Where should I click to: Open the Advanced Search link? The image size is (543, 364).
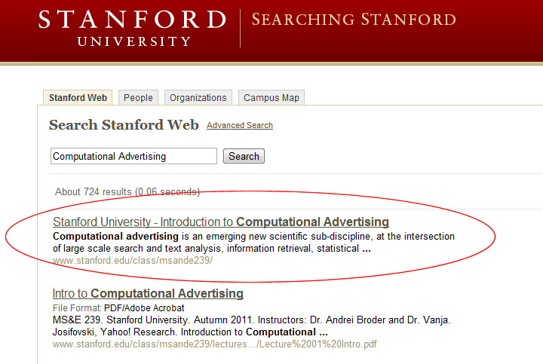pos(239,126)
